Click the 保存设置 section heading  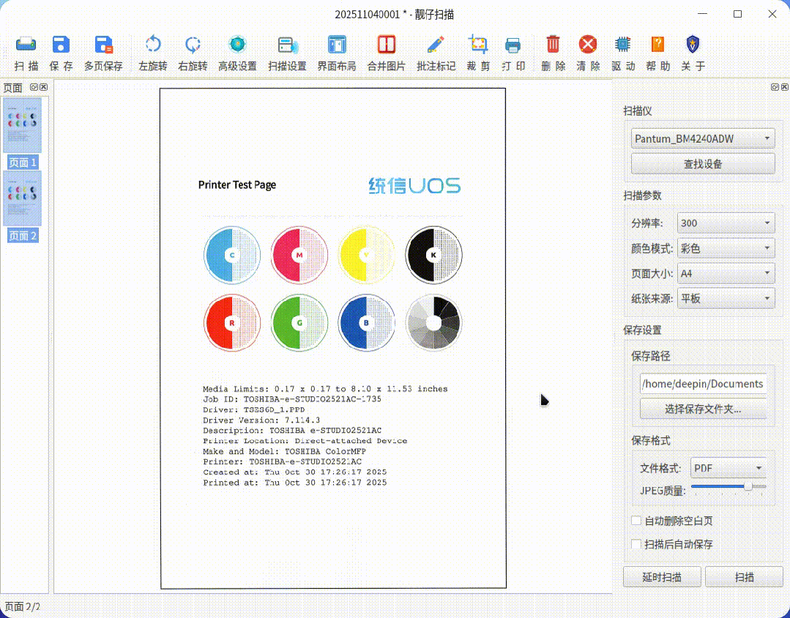coord(642,330)
